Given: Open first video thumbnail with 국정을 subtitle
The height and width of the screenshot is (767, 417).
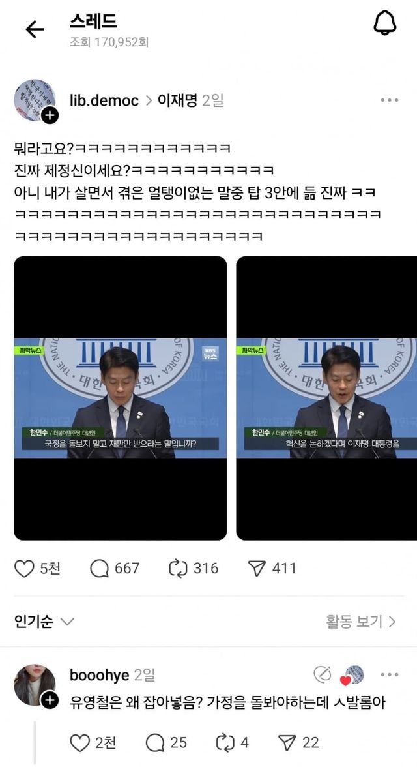Looking at the screenshot, I should coord(121,398).
